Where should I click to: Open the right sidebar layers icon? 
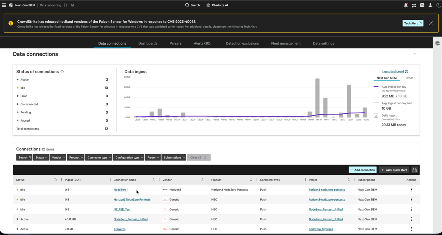[437, 43]
